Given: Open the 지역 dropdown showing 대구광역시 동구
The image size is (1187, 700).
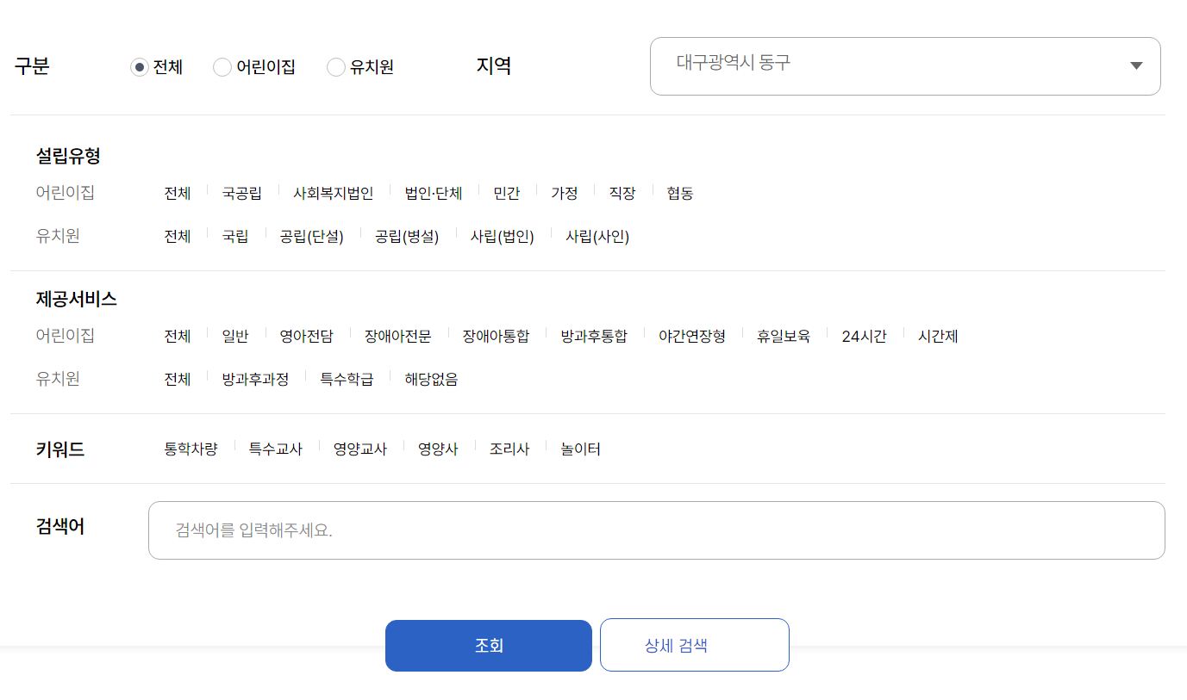Looking at the screenshot, I should pos(905,66).
